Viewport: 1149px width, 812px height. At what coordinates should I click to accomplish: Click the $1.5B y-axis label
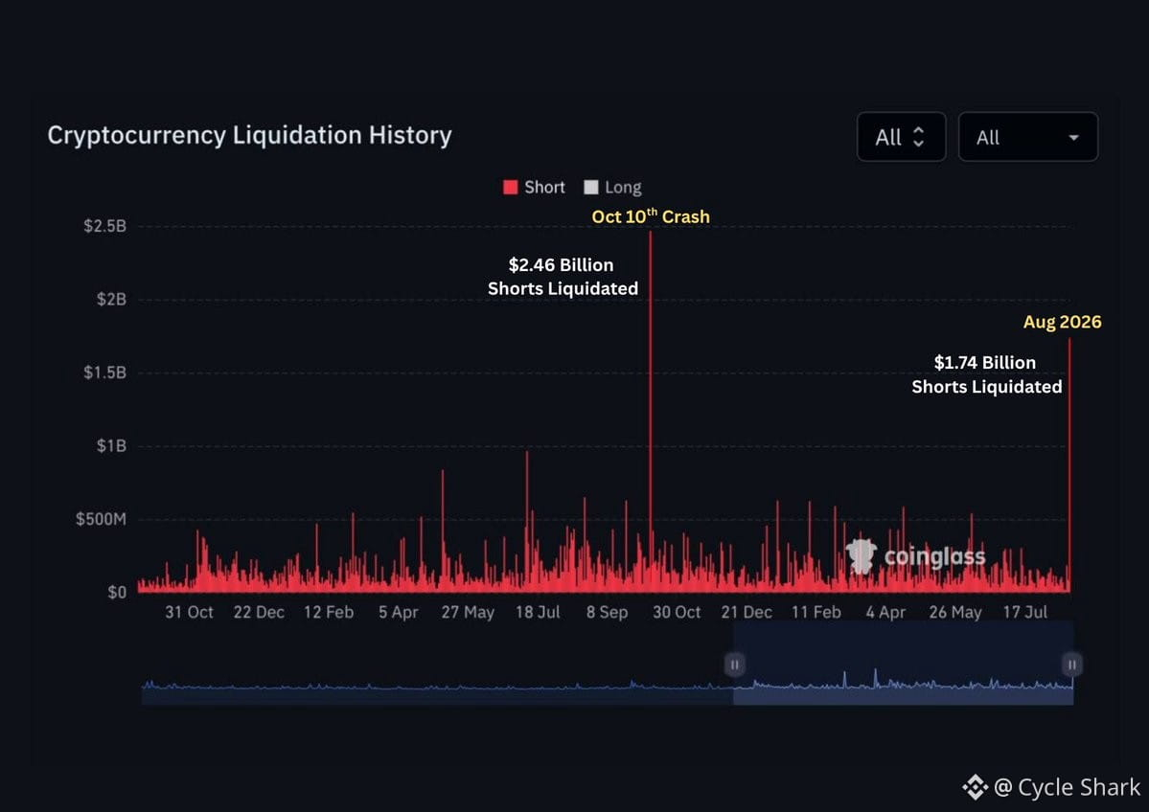pos(104,372)
